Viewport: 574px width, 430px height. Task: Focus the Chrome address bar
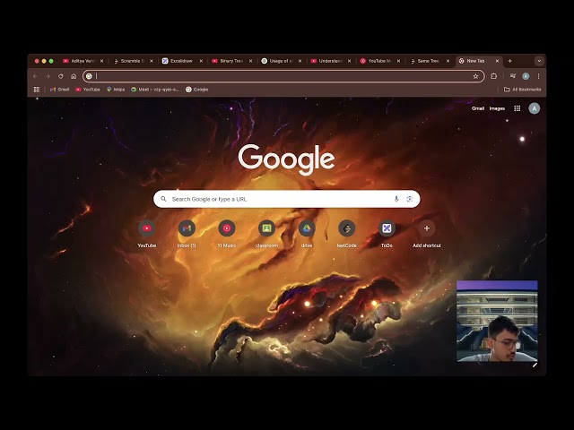coord(283,76)
